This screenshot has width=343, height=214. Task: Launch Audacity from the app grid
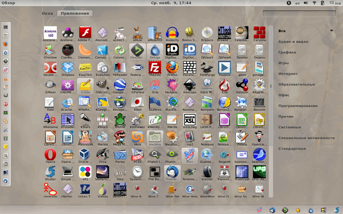point(172,34)
